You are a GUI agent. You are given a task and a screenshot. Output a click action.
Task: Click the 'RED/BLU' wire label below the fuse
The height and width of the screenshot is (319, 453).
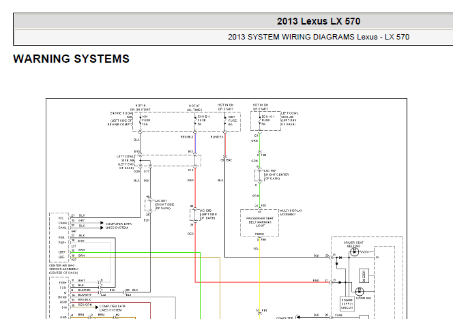187,137
